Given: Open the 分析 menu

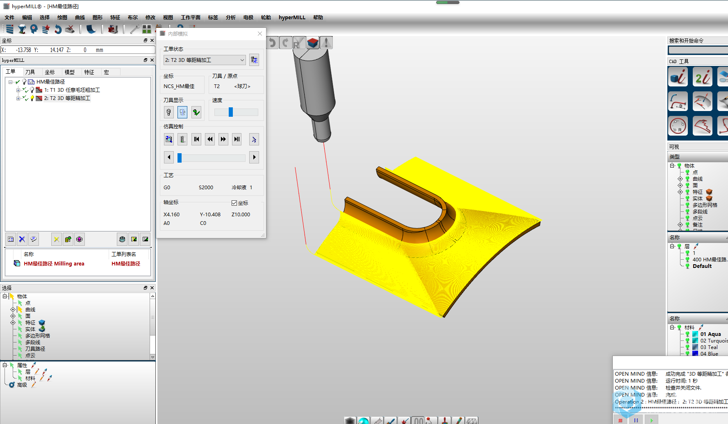Looking at the screenshot, I should [x=231, y=18].
